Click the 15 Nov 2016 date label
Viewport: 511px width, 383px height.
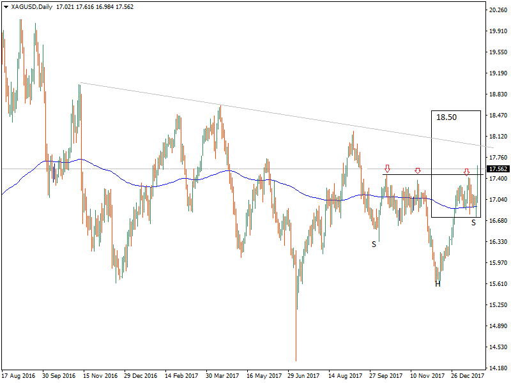tap(100, 376)
